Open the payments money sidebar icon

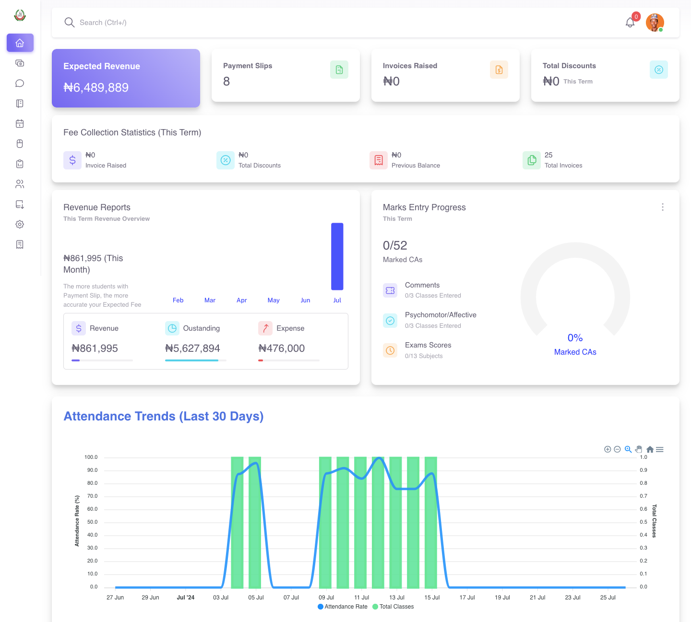tap(20, 63)
